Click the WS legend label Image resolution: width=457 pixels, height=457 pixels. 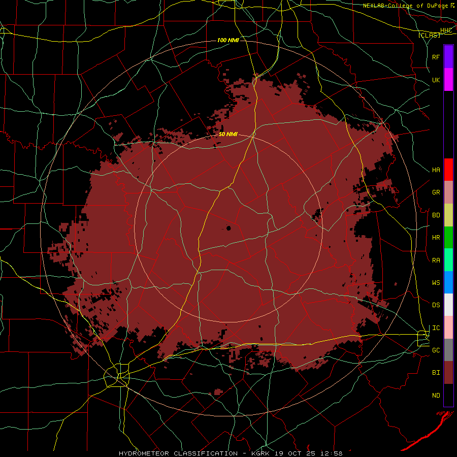436,283
